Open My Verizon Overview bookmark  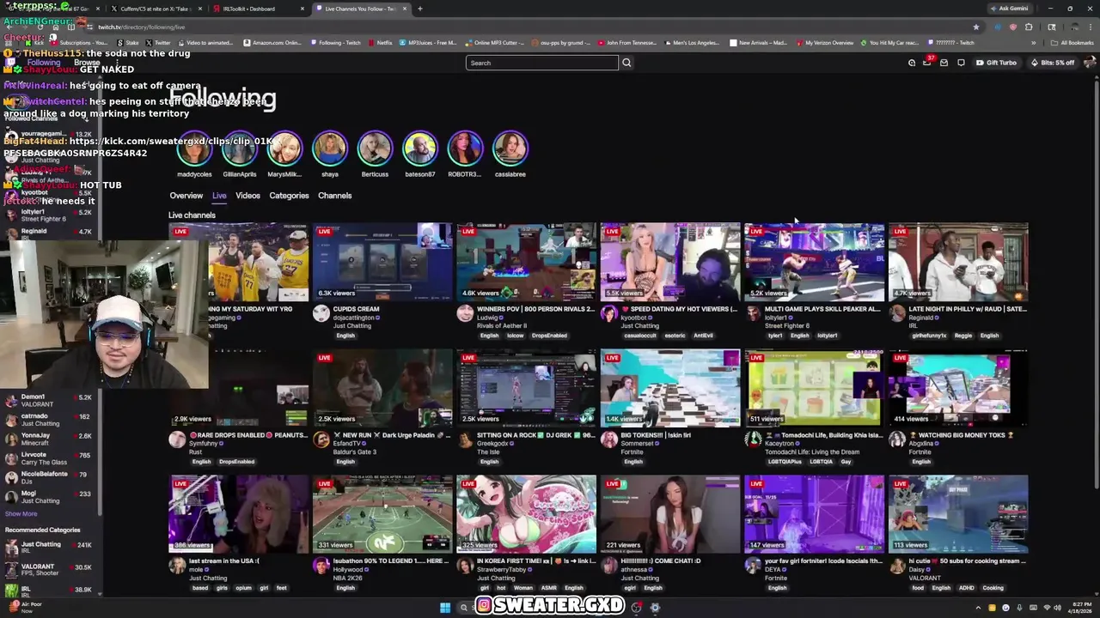pyautogui.click(x=825, y=42)
